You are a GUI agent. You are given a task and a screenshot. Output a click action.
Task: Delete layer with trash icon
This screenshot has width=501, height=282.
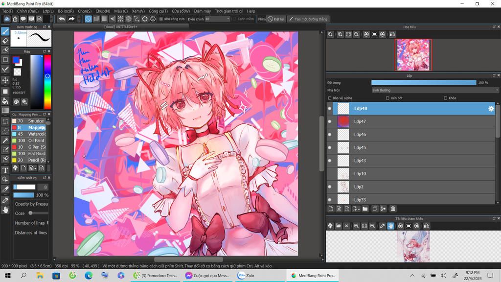coord(393,209)
